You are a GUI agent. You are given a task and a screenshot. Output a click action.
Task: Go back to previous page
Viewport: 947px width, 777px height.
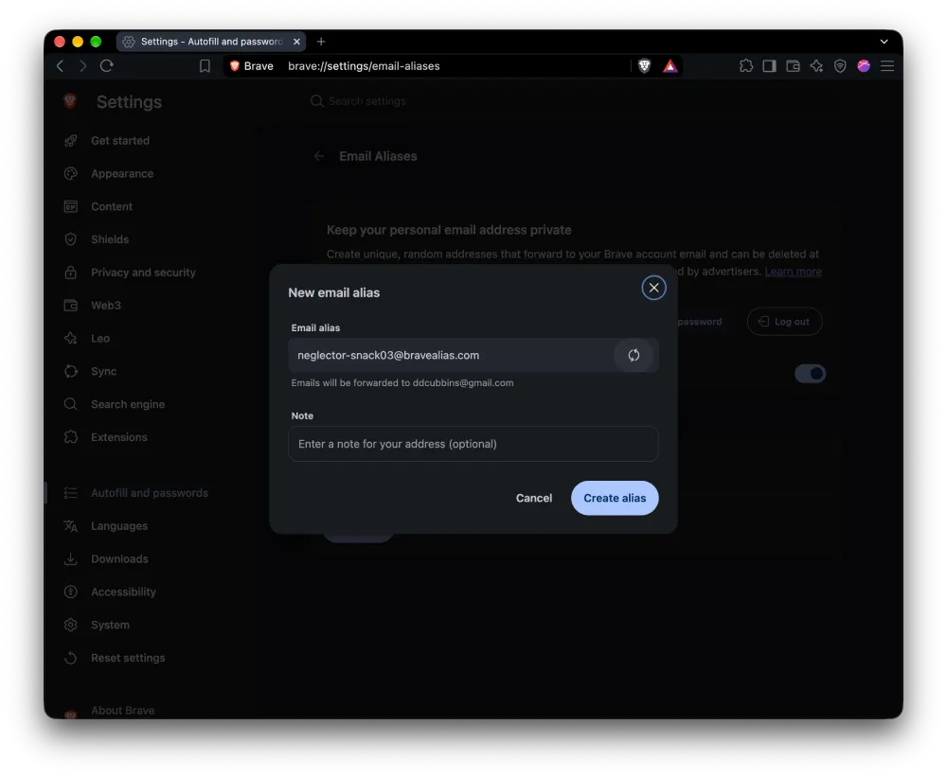[x=60, y=66]
